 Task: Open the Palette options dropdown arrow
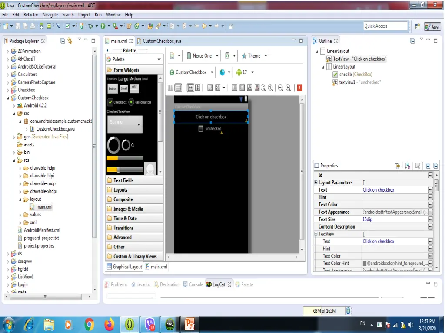pos(159,59)
